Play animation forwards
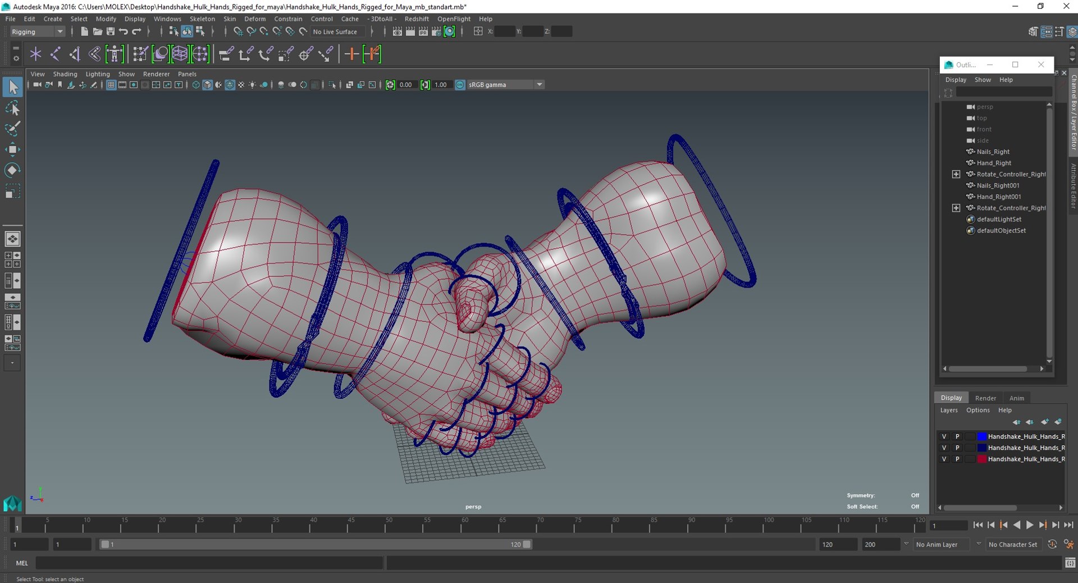The height and width of the screenshot is (583, 1078). pyautogui.click(x=1030, y=525)
